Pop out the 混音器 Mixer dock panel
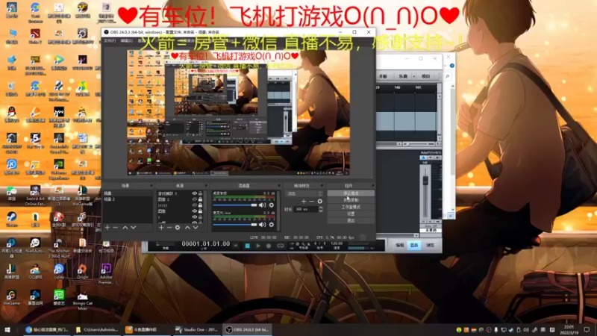Image resolution: width=597 pixels, height=336 pixels. click(x=279, y=186)
